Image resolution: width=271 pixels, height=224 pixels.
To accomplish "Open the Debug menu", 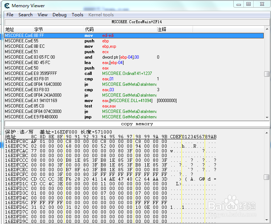I will pyautogui.click(x=59, y=15).
